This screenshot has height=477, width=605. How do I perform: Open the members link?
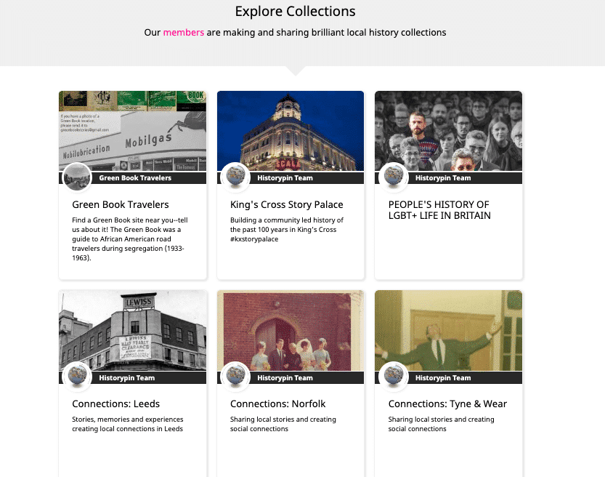click(x=183, y=33)
